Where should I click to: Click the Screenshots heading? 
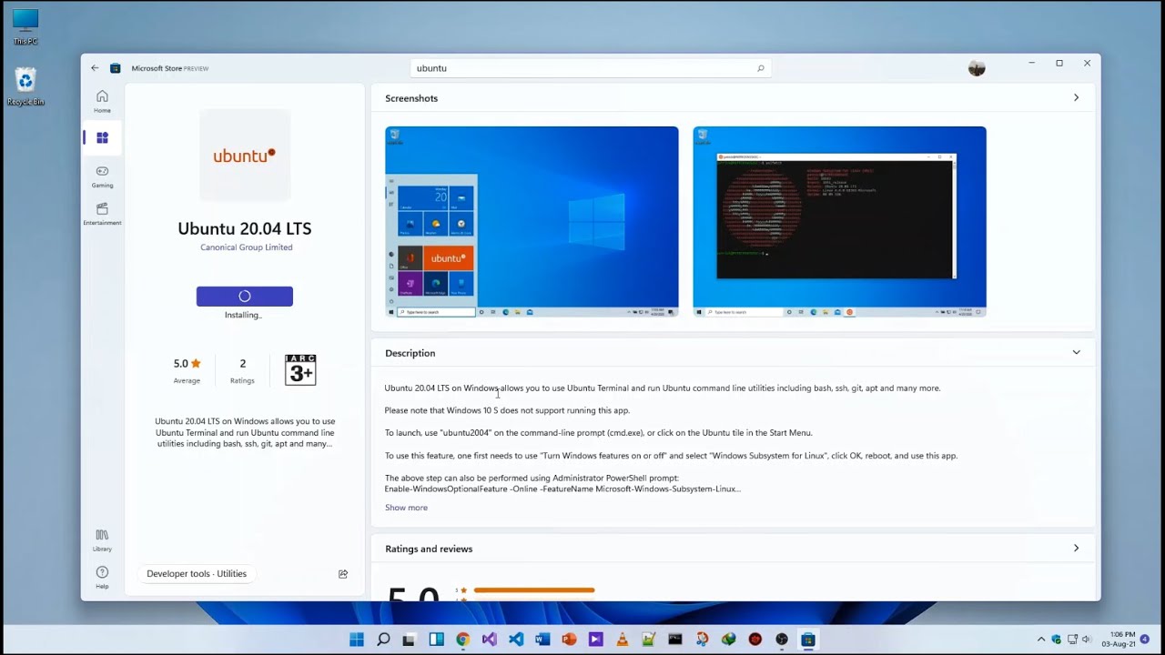click(x=411, y=98)
